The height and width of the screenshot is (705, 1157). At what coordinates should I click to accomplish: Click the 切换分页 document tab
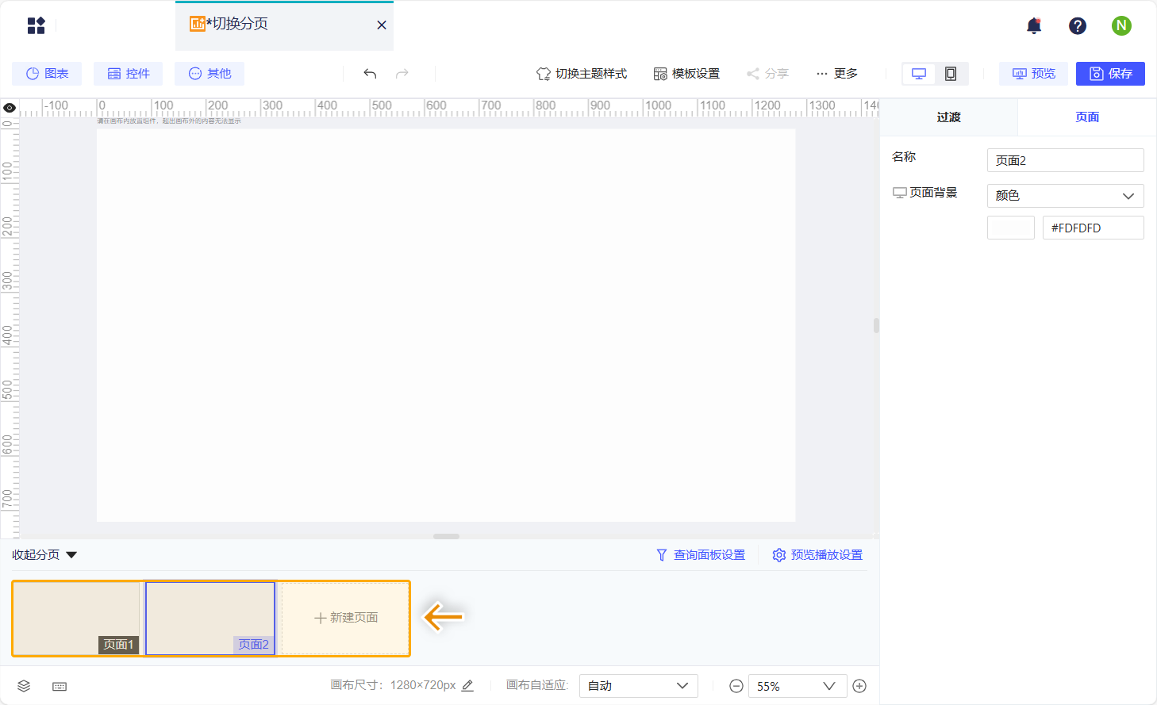coord(284,25)
